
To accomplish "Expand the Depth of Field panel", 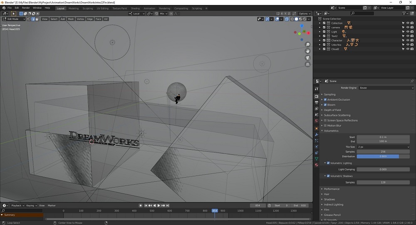I will point(332,110).
